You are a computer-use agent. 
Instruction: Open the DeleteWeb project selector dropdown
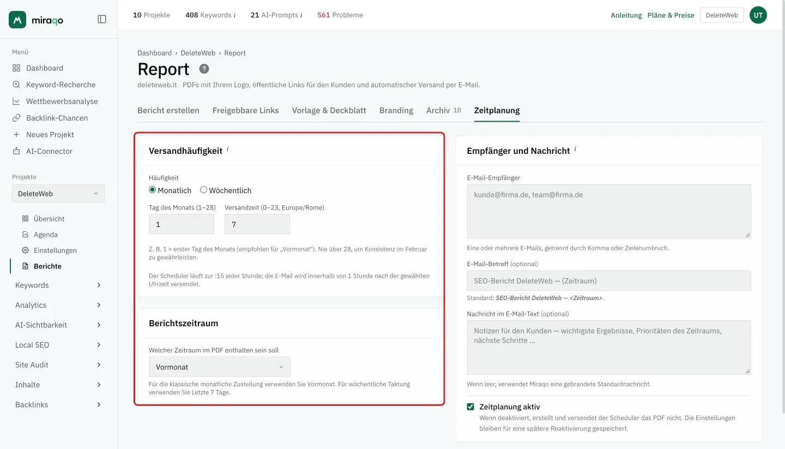(58, 194)
